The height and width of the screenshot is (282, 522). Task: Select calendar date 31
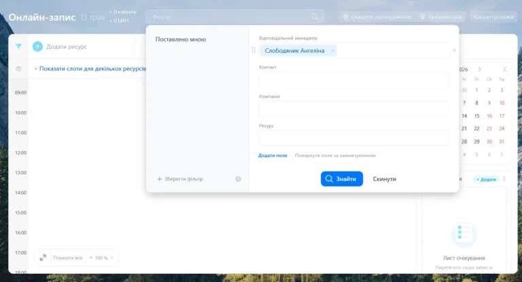pos(502,142)
